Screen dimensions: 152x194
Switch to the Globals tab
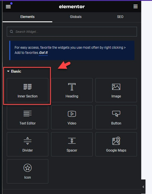(x=76, y=17)
